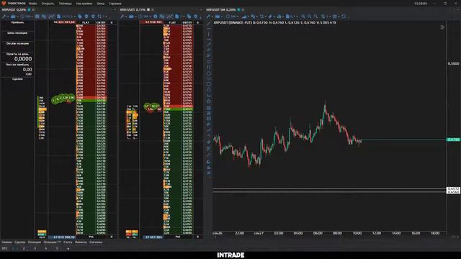Click the Чистая прибыль value 0,00

[x=27, y=70]
